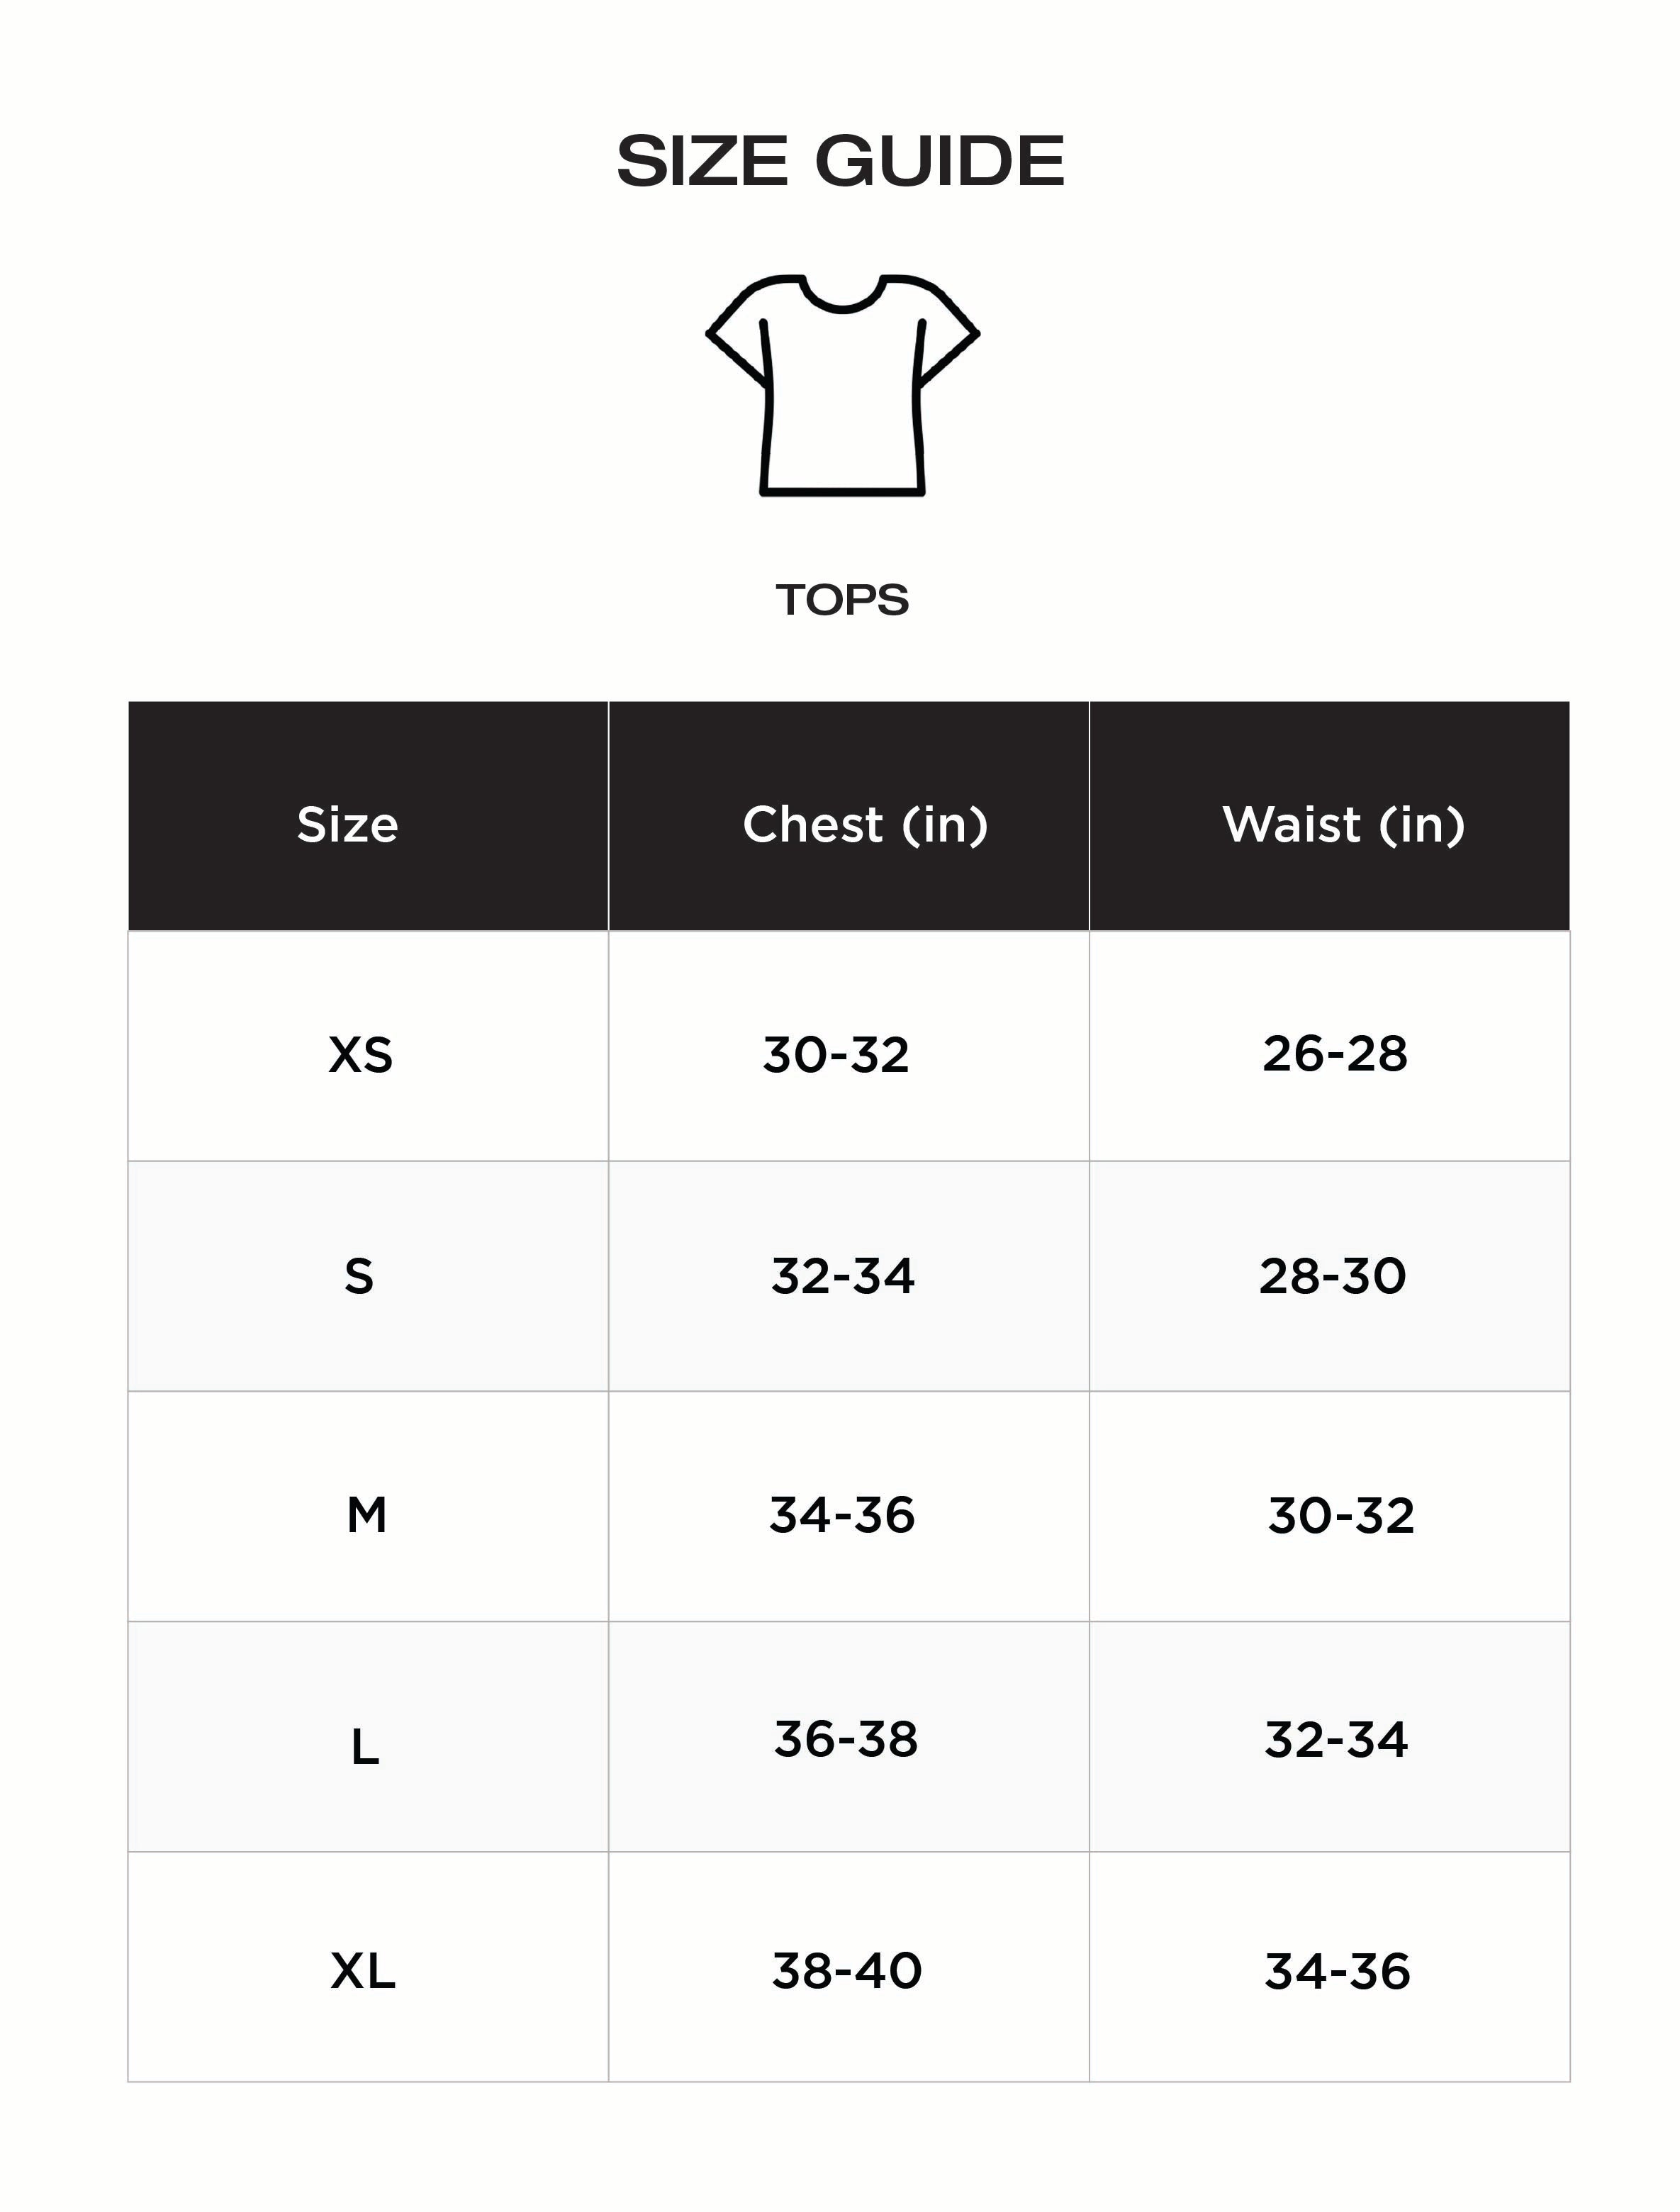
Task: Click chest value 36-38 in L row
Action: pyautogui.click(x=846, y=1740)
